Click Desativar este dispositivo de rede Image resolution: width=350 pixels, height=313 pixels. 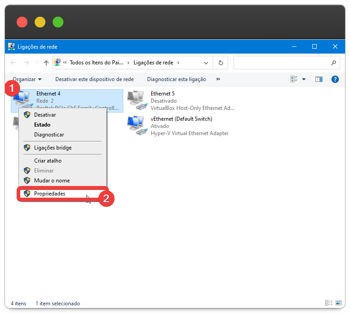94,79
